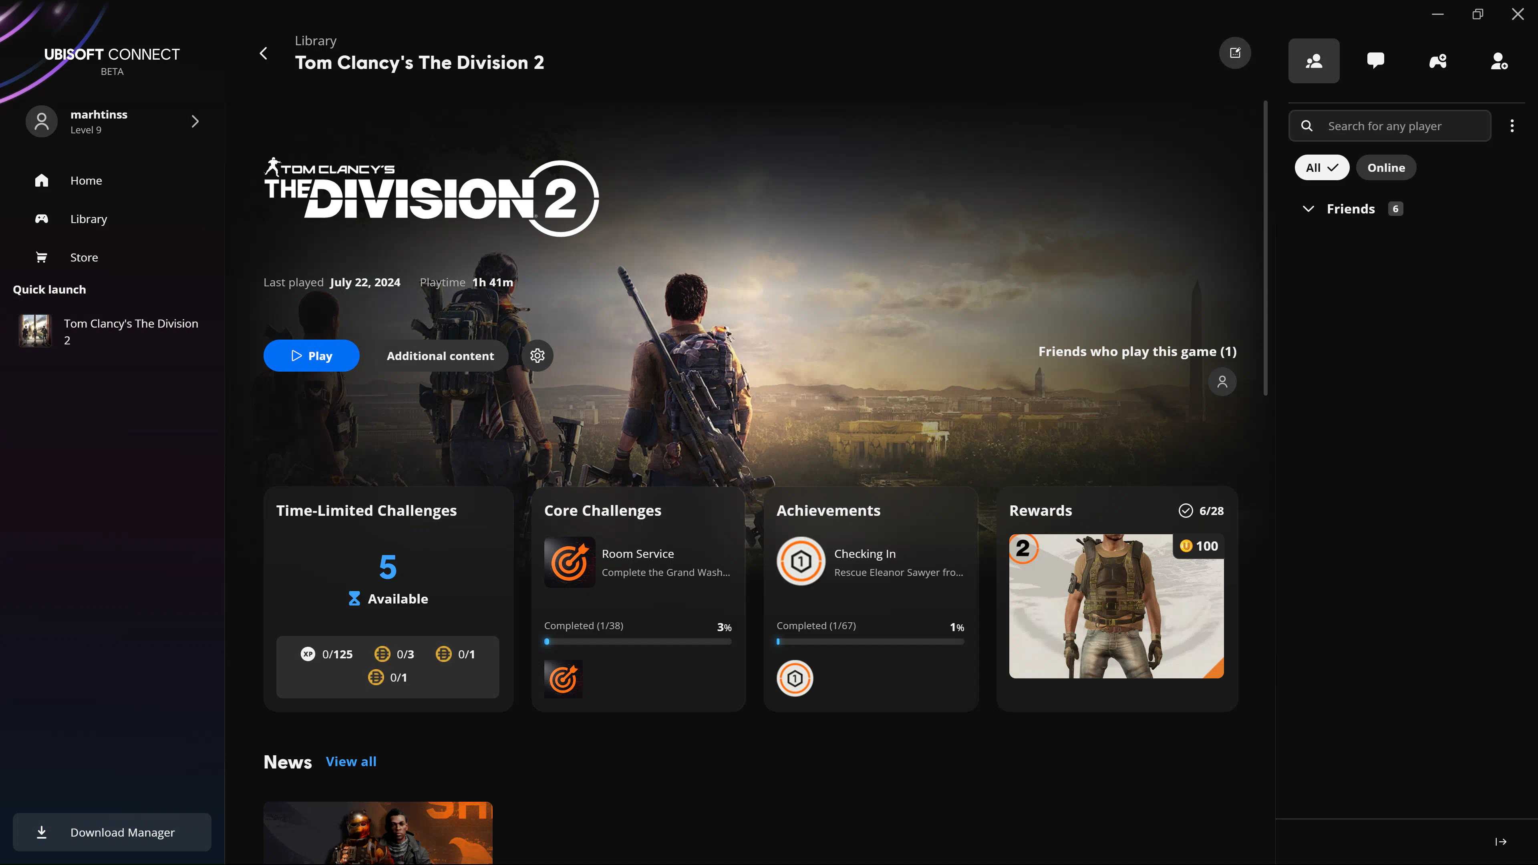1538x865 pixels.
Task: Click the Friends who play this game heading
Action: [1137, 352]
